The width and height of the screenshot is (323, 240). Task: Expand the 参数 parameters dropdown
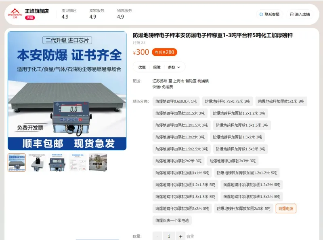point(174,67)
